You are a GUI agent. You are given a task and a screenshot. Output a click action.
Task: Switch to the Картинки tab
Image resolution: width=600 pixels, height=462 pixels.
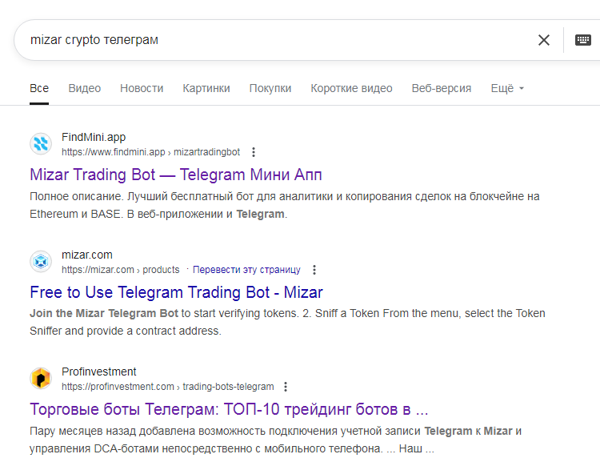pos(206,88)
